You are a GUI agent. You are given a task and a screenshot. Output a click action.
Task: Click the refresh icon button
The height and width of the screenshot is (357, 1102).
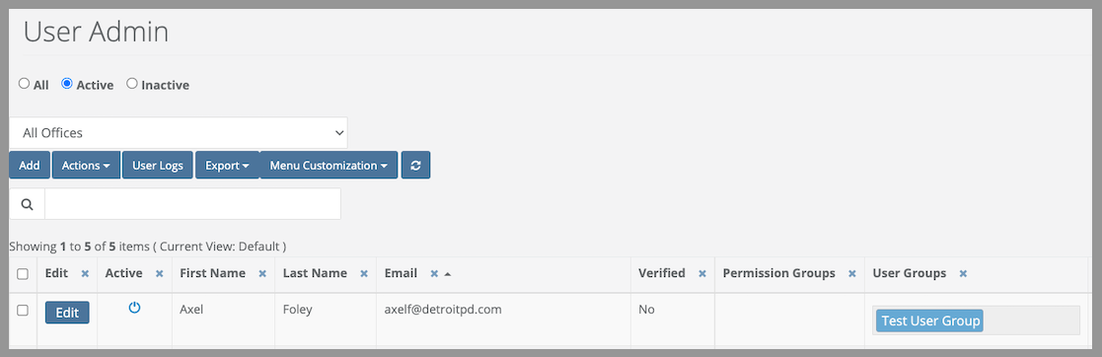click(x=416, y=165)
